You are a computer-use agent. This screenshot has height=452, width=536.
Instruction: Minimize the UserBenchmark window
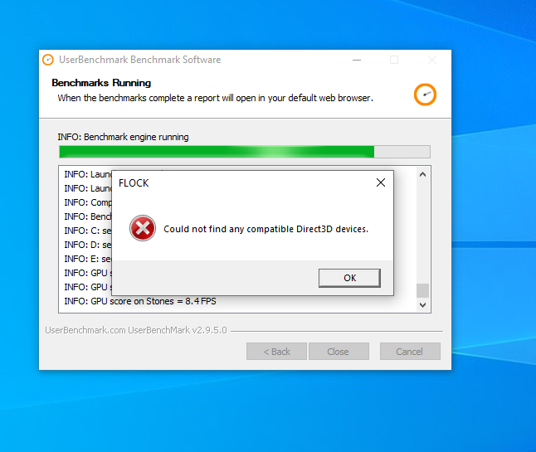[x=357, y=61]
